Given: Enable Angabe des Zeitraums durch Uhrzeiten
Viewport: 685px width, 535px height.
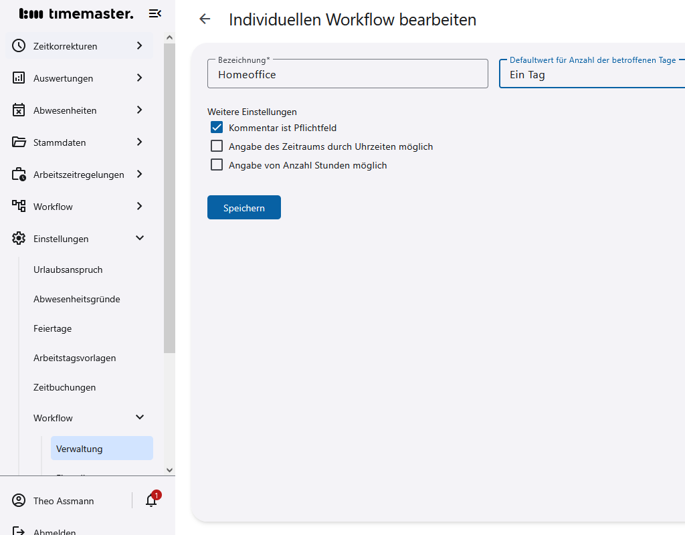Looking at the screenshot, I should pyautogui.click(x=216, y=146).
